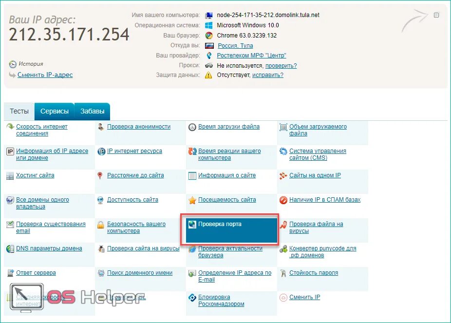Open Доступность сайта link
This screenshot has height=323, width=451.
[x=132, y=200]
